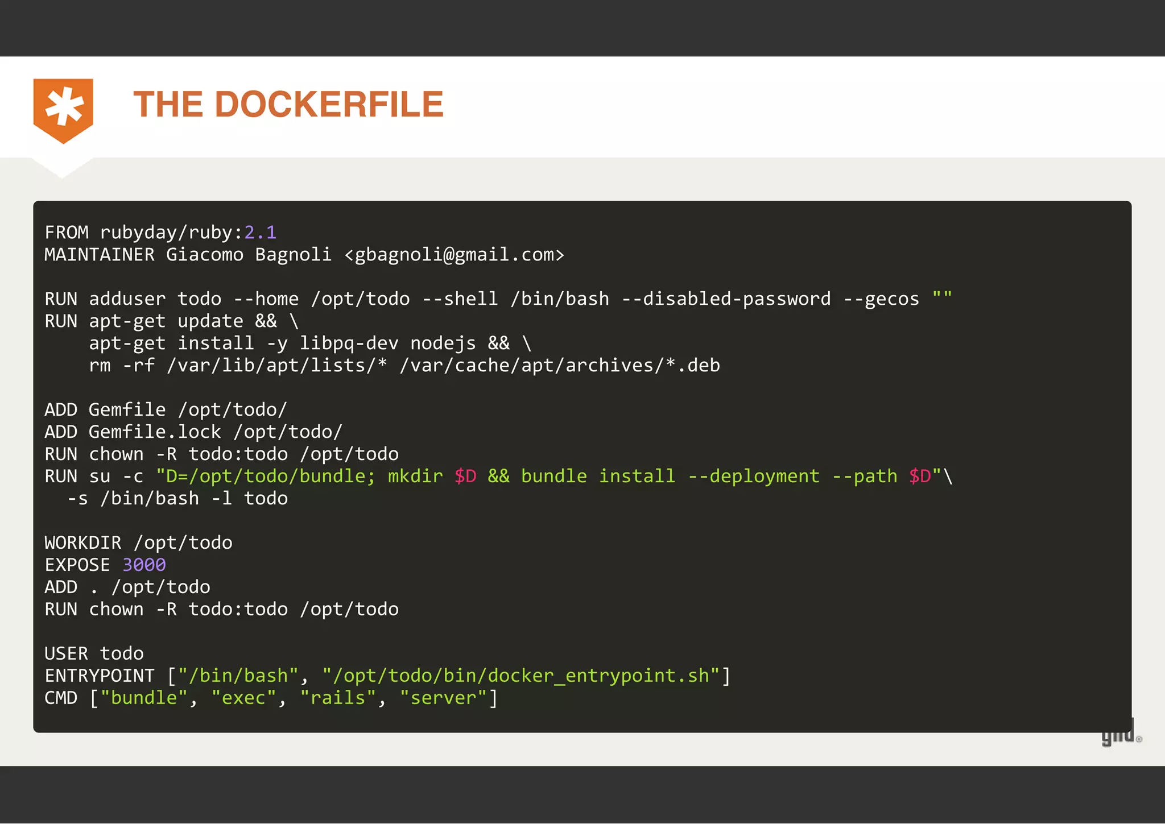Click the email '<gbagnoli@gmail.com>'
1165x824 pixels.
click(x=455, y=255)
